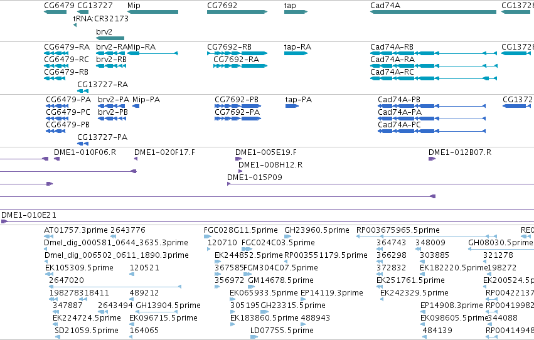
Task: Open the Mip gene feature label
Action: 134,6
